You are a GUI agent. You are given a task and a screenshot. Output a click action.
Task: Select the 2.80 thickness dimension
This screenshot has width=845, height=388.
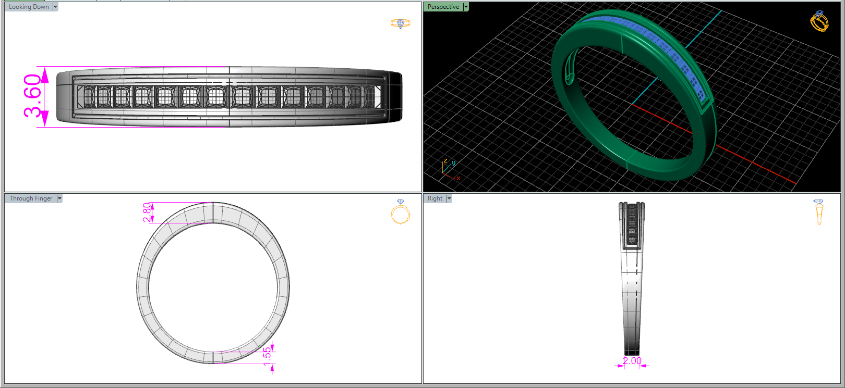(148, 212)
